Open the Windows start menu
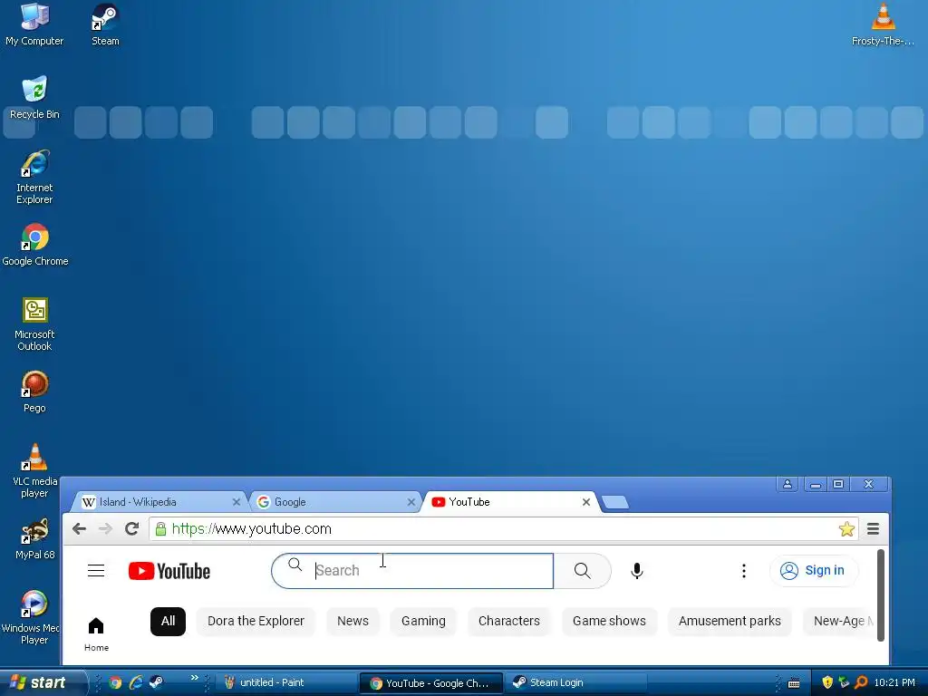The height and width of the screenshot is (696, 928). 42,682
